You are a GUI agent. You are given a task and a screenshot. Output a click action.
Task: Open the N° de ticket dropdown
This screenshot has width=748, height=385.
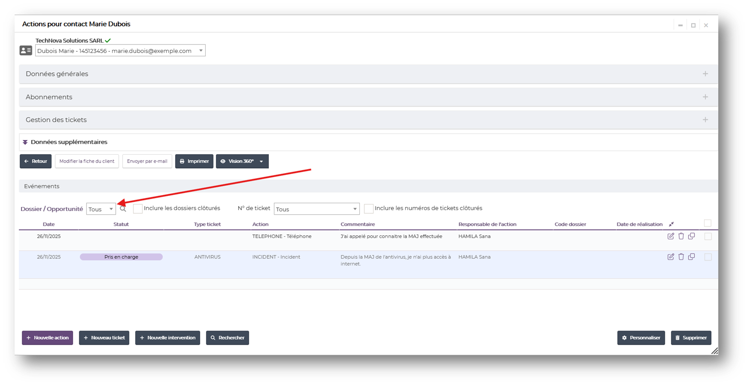click(x=316, y=209)
